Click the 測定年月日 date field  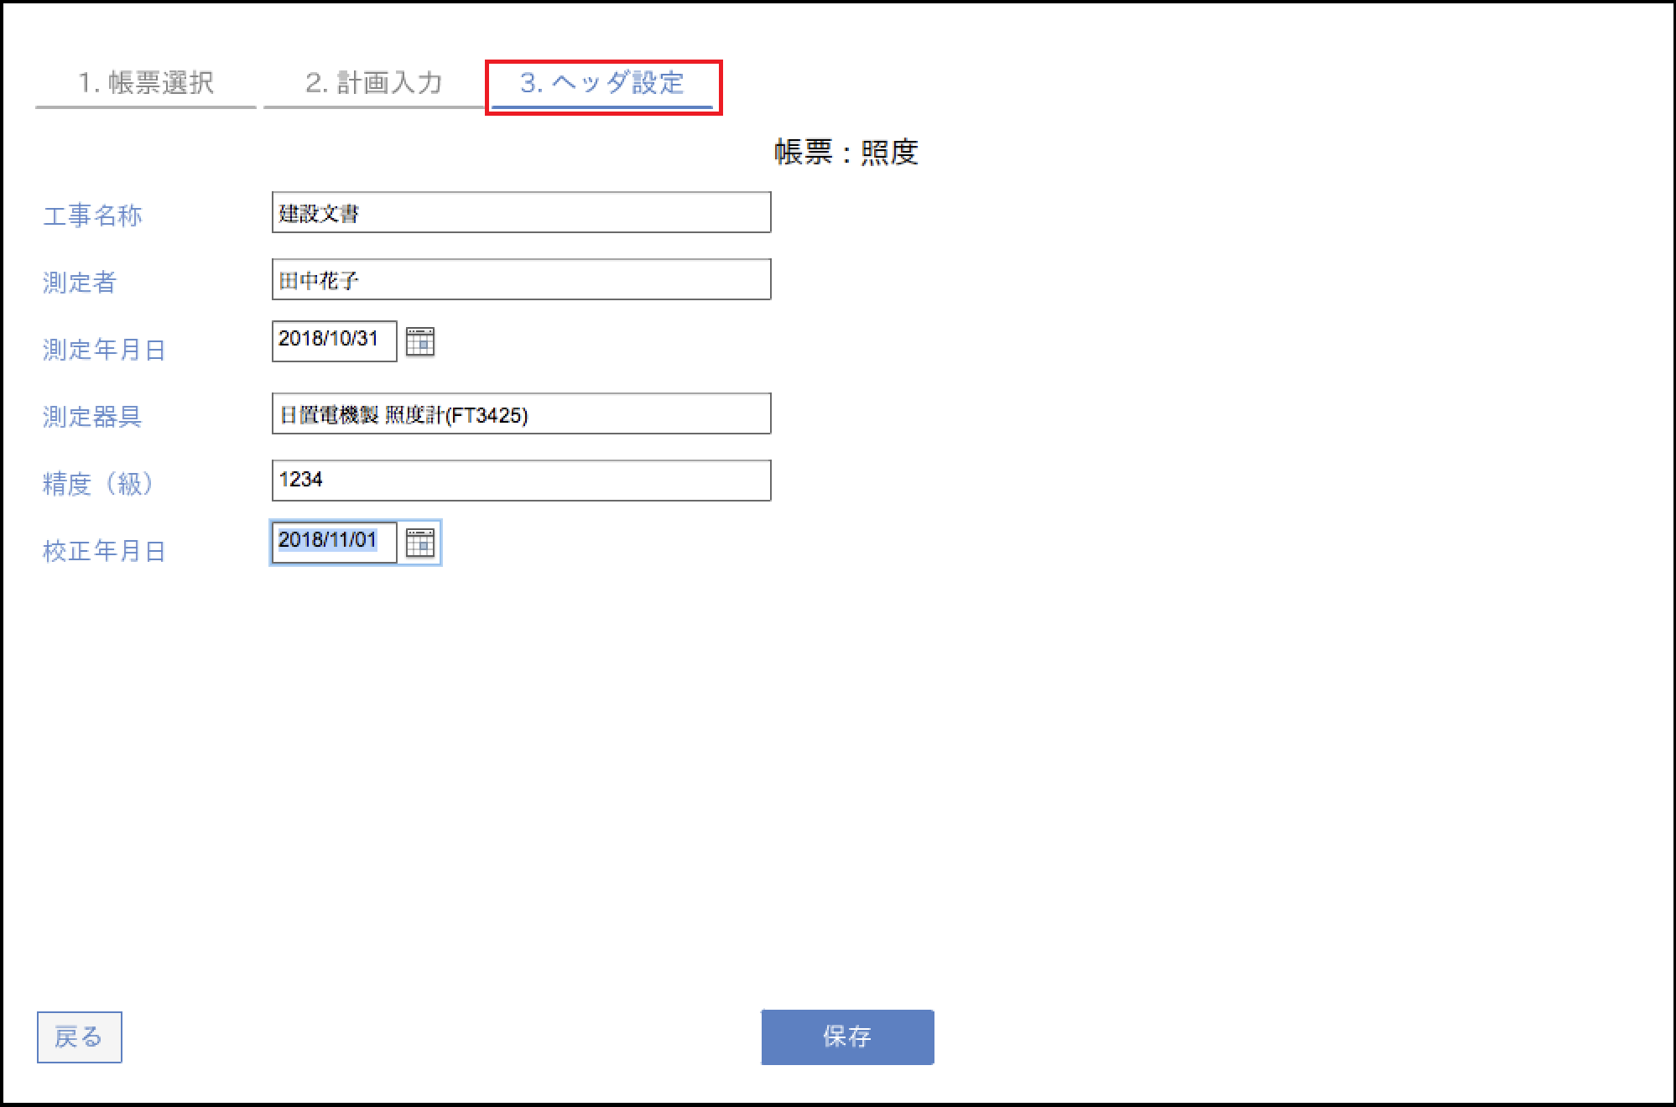(334, 341)
